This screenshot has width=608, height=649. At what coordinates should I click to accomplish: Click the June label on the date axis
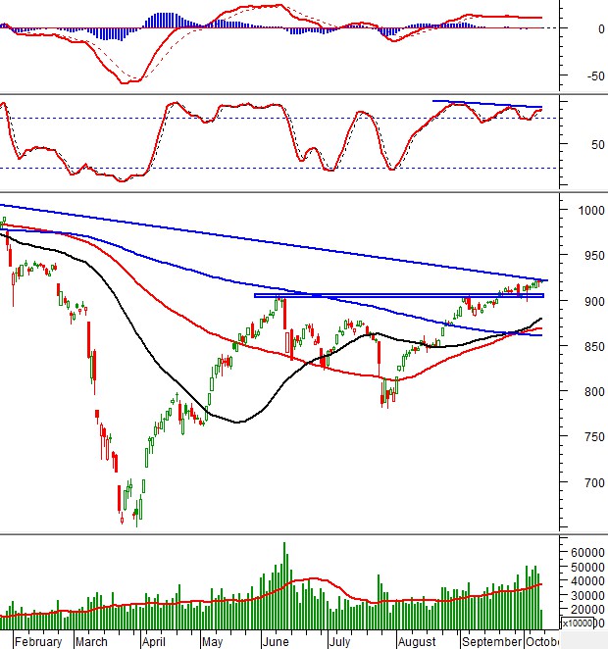276,642
